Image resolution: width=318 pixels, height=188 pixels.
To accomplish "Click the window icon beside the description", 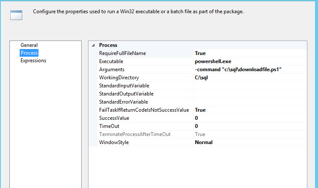I will click(x=16, y=15).
